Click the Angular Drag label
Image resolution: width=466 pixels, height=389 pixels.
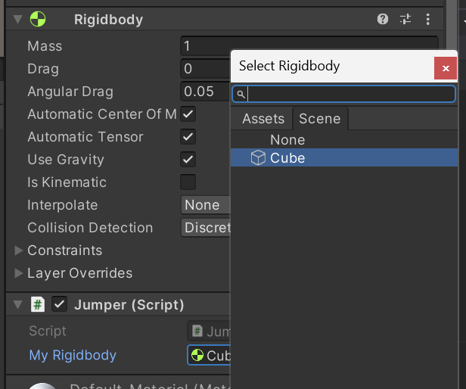70,92
